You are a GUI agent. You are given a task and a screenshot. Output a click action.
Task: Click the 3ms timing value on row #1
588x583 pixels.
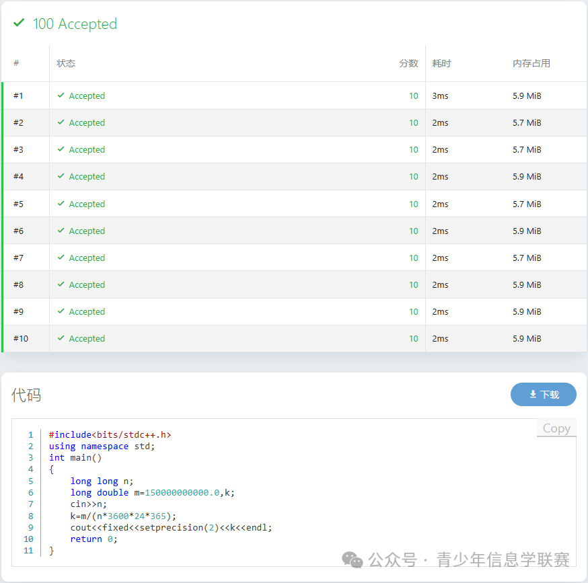coord(440,95)
